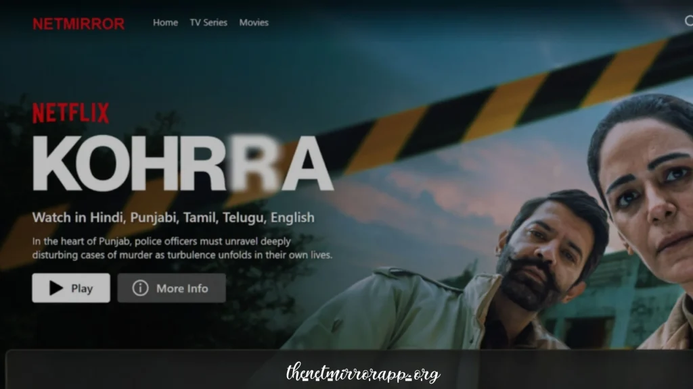Open search via magnifier icon
The image size is (693, 389).
pyautogui.click(x=689, y=21)
